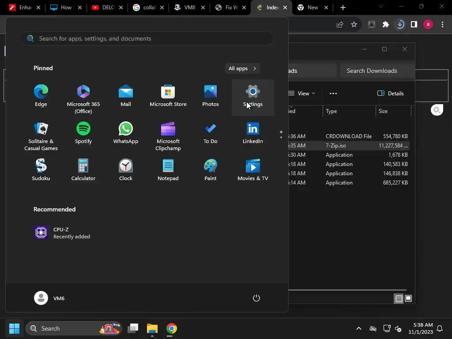
Task: Bookmark this page with star icon
Action: coord(354,25)
